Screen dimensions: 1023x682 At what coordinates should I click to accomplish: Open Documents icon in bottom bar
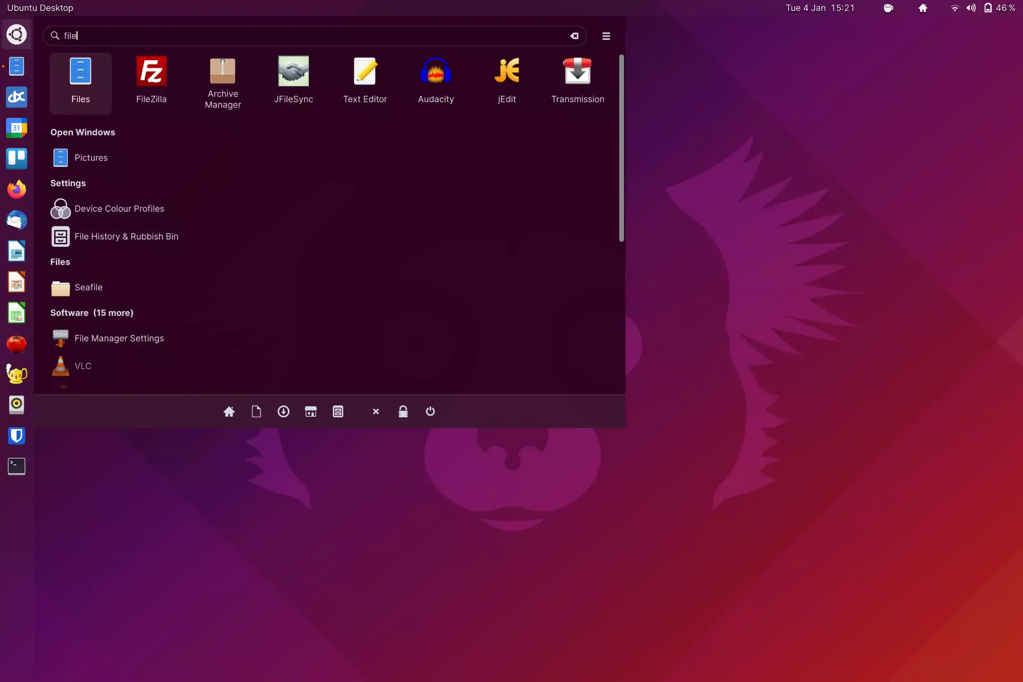pos(256,412)
